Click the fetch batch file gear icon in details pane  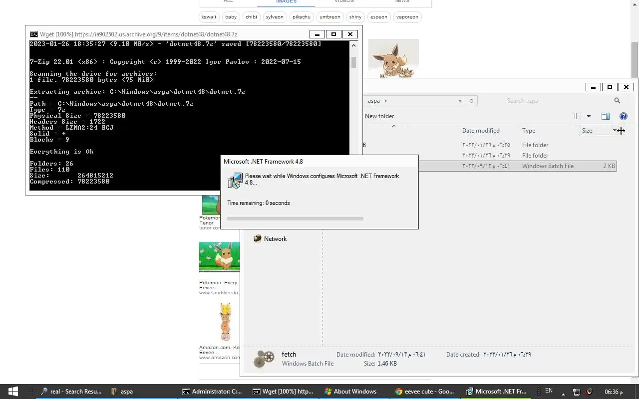(x=264, y=359)
